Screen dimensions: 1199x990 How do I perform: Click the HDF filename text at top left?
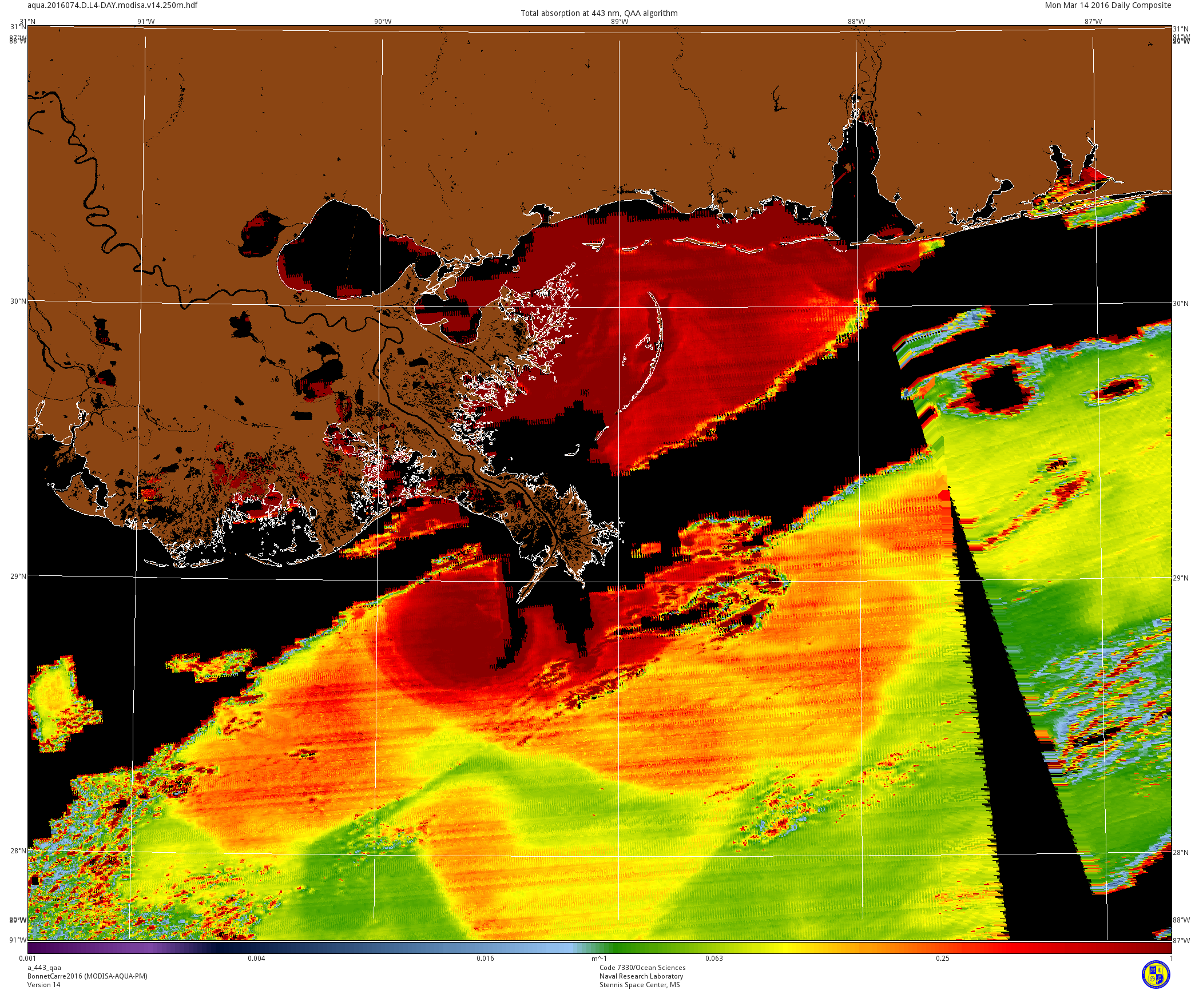tap(113, 5)
